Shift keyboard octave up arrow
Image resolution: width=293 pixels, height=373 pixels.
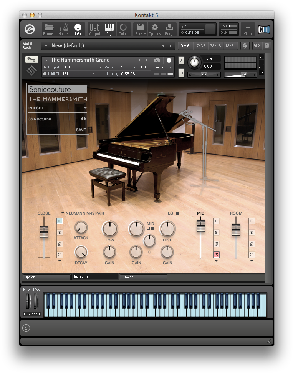(x=40, y=314)
